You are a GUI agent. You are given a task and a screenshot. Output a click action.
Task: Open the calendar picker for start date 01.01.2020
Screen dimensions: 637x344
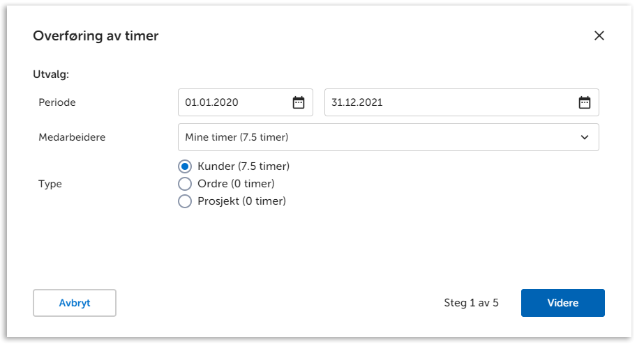click(299, 102)
